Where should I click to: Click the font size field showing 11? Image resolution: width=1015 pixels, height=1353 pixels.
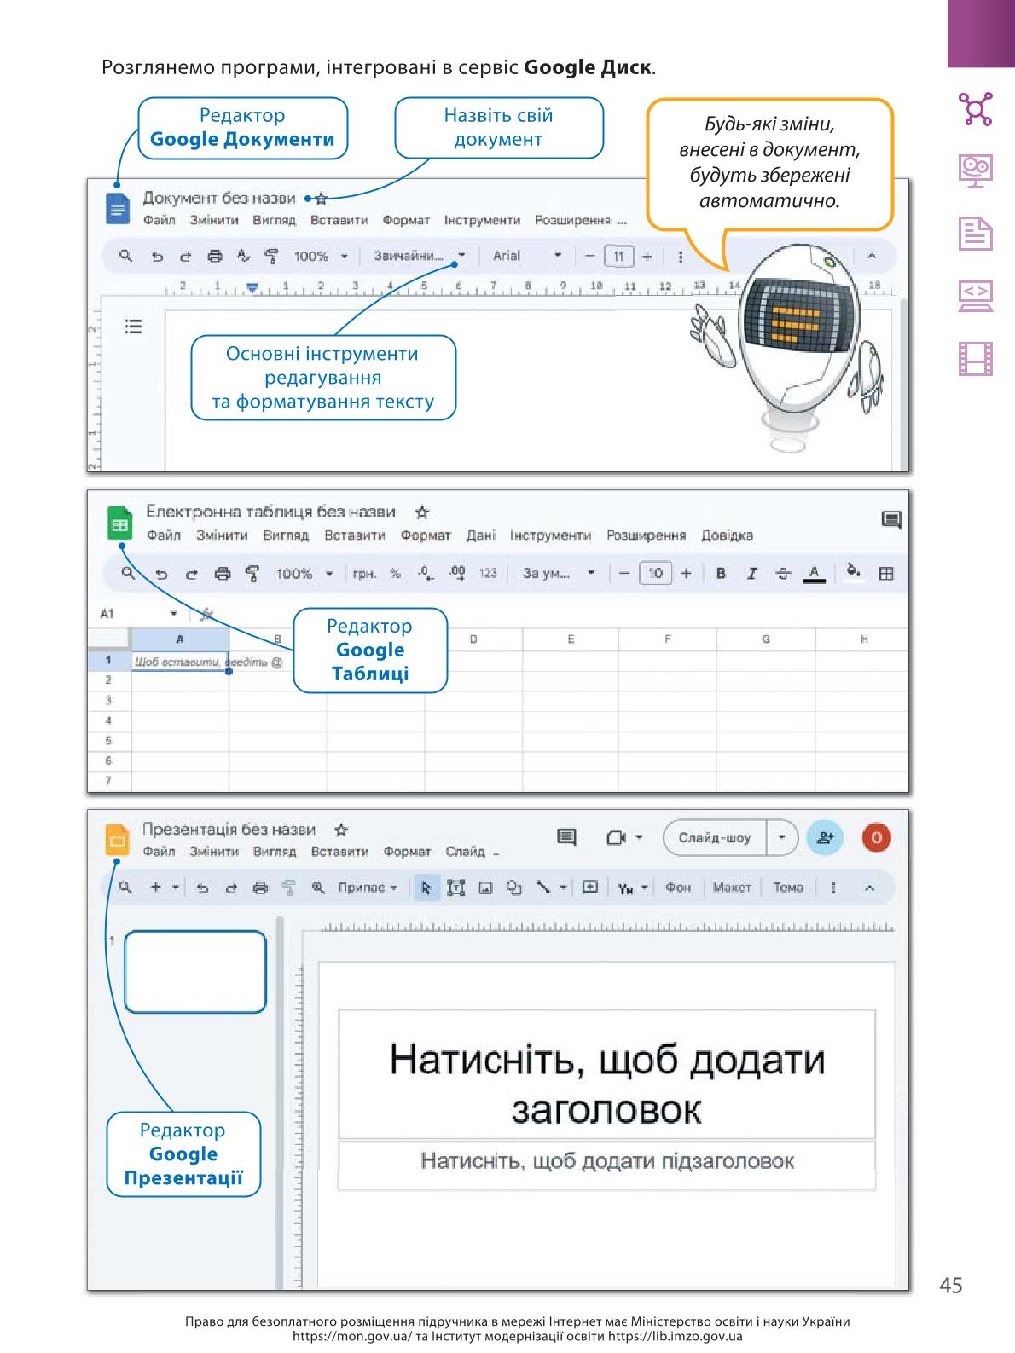coord(618,256)
